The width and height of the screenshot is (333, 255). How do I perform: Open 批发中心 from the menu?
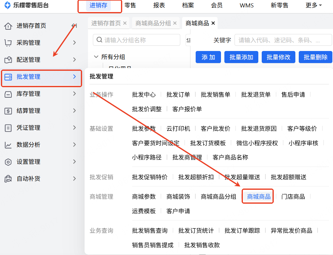coord(144,95)
